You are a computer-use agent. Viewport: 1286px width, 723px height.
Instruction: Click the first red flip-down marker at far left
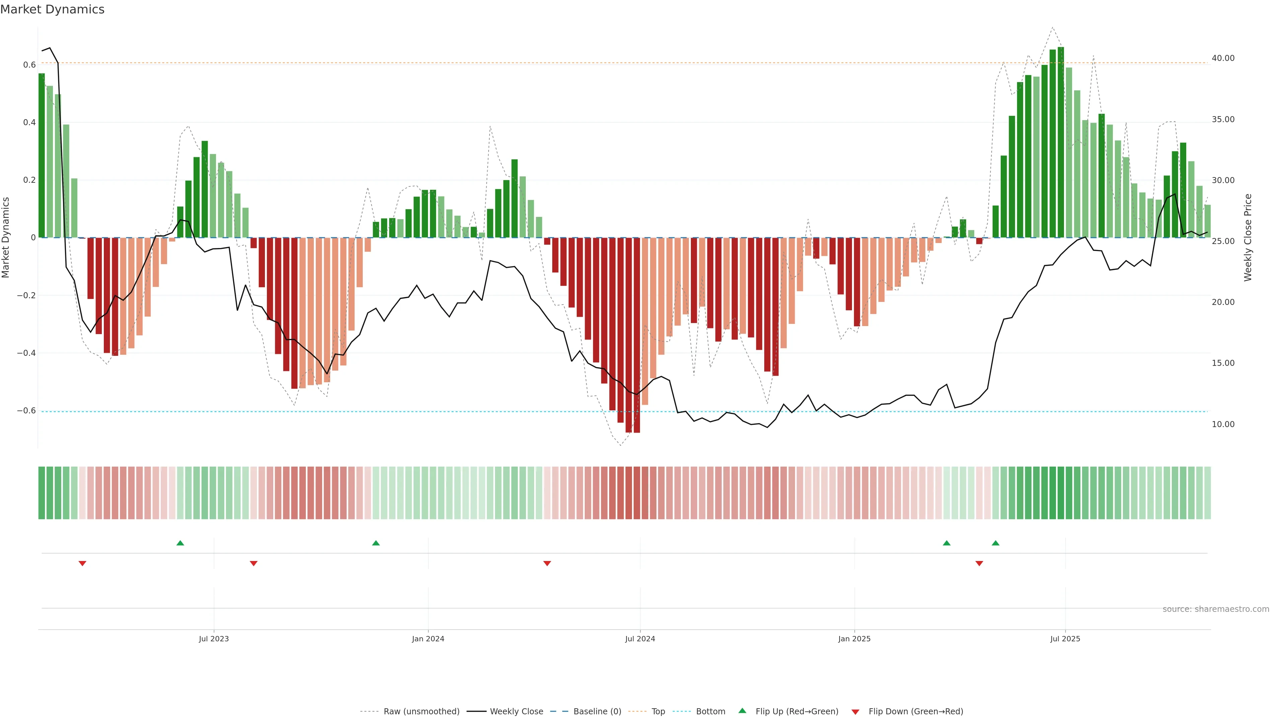pos(82,563)
